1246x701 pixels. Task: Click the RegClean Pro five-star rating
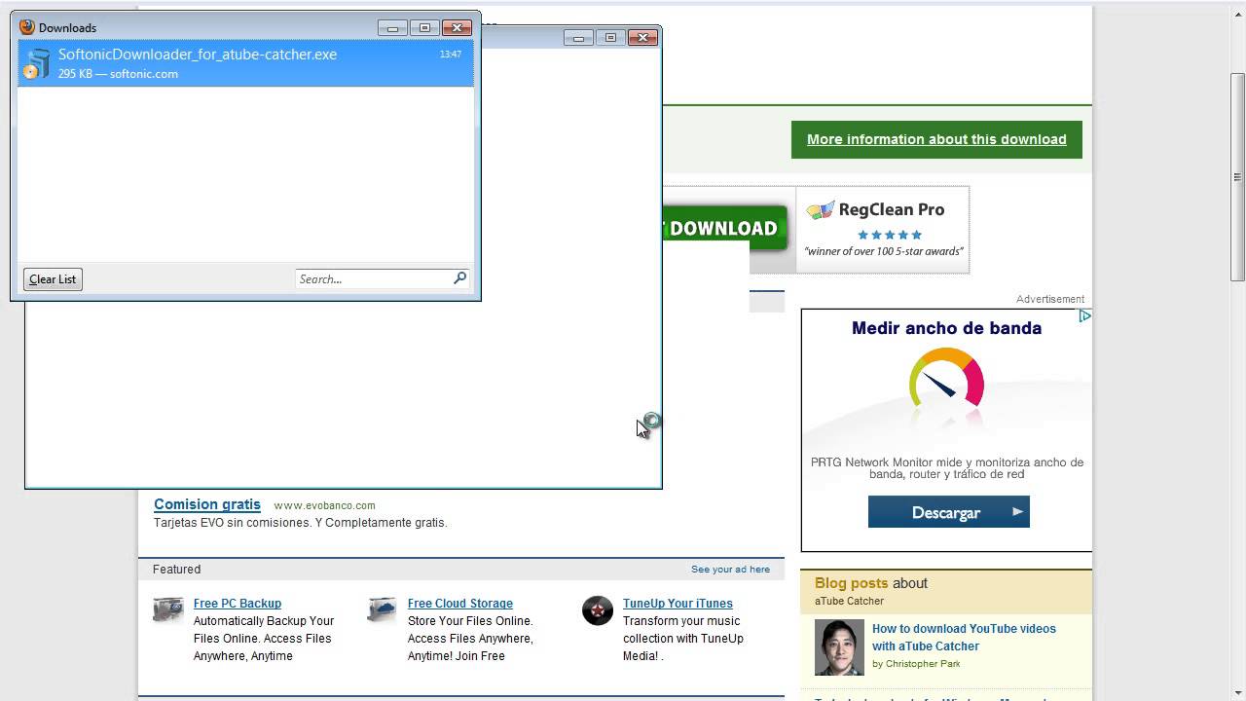889,235
